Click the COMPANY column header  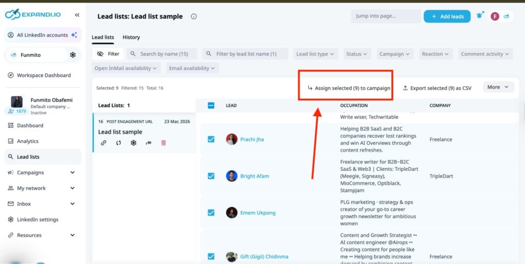click(440, 105)
